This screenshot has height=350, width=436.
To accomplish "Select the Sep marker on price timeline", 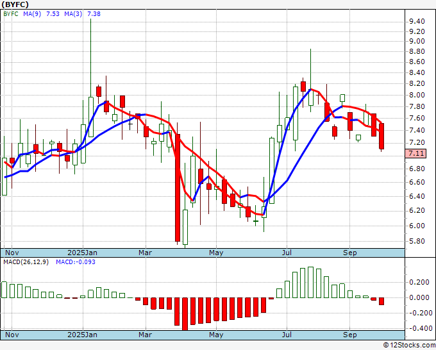I will click(x=350, y=253).
